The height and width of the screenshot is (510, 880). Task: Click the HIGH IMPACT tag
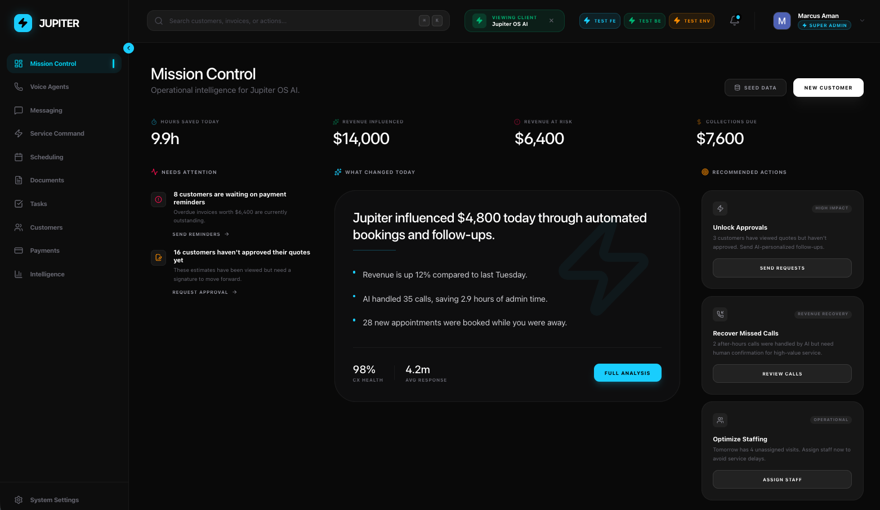832,208
